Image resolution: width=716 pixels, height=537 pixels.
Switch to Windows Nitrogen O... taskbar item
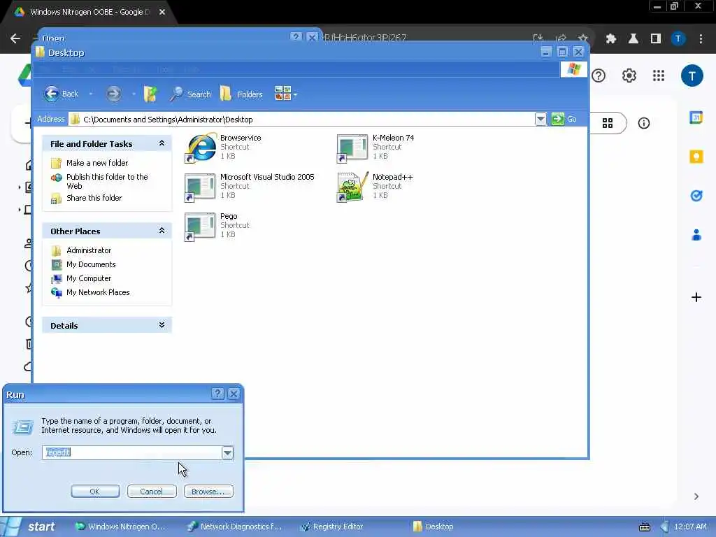(x=120, y=527)
